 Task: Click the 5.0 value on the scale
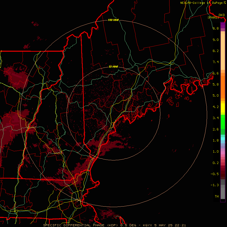(x=216, y=96)
